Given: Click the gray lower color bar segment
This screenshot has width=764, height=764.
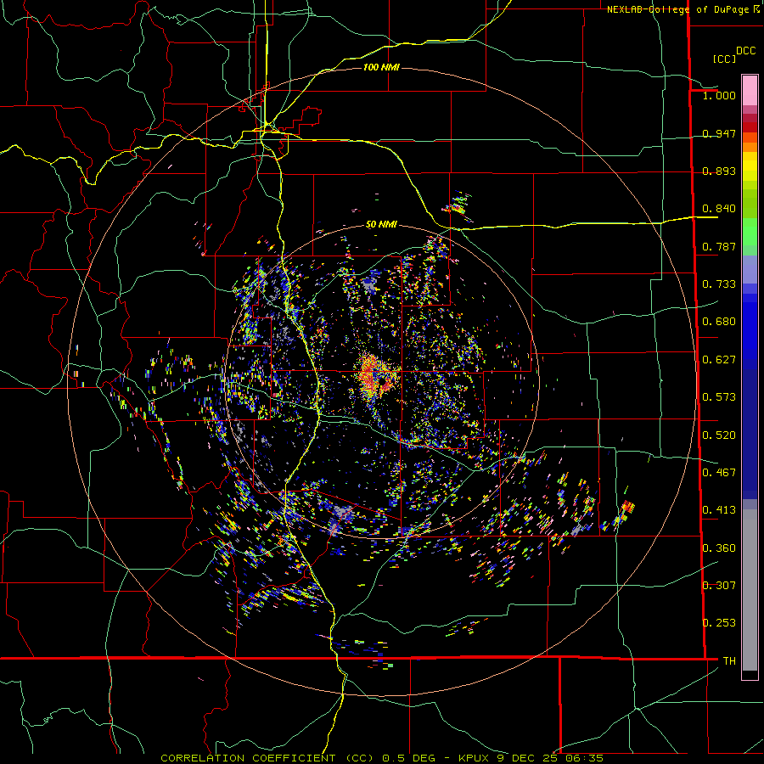Looking at the screenshot, I should (x=750, y=590).
